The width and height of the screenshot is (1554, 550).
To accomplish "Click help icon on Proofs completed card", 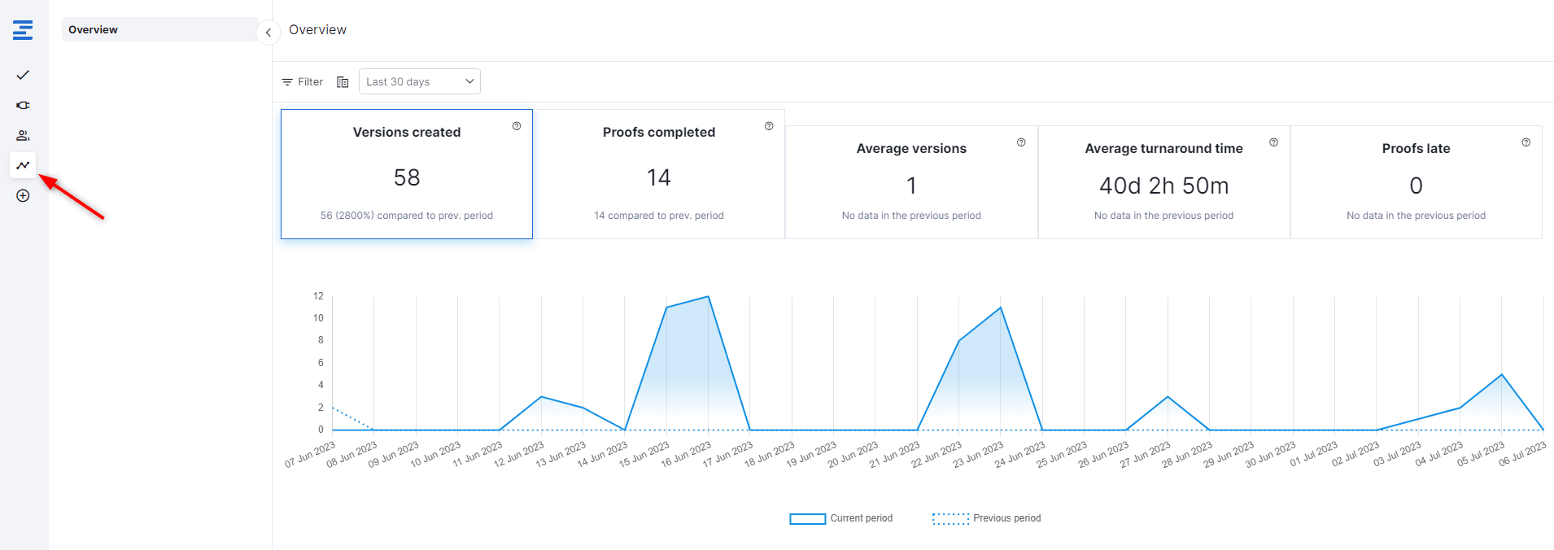I will [x=769, y=126].
